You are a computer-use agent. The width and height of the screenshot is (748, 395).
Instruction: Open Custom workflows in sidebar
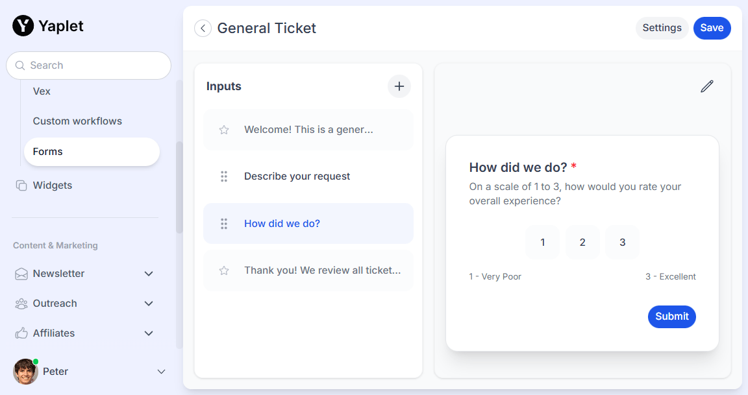pyautogui.click(x=77, y=121)
